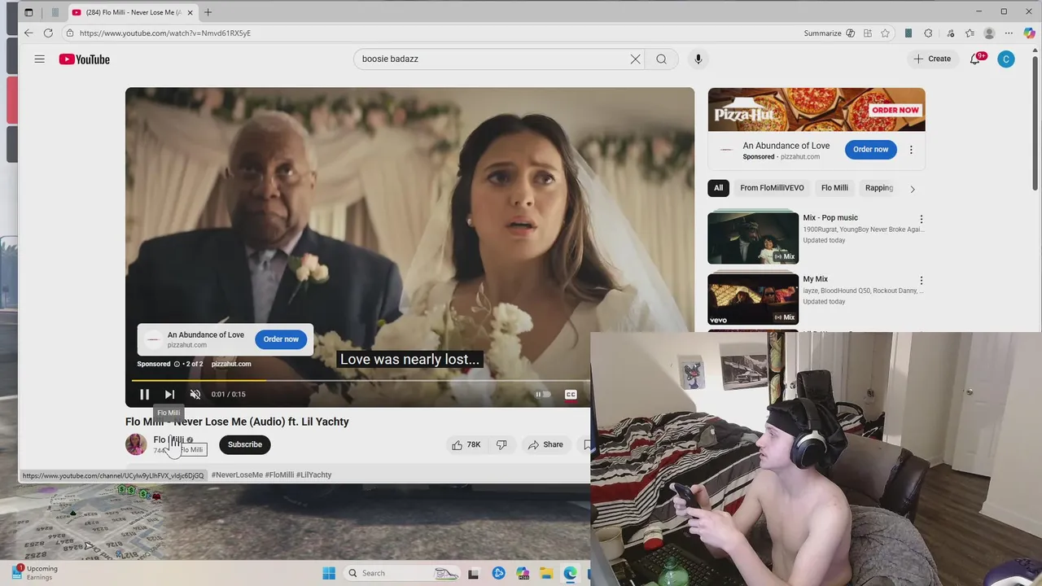Toggle closed captions on the player
Image resolution: width=1042 pixels, height=586 pixels.
point(571,394)
